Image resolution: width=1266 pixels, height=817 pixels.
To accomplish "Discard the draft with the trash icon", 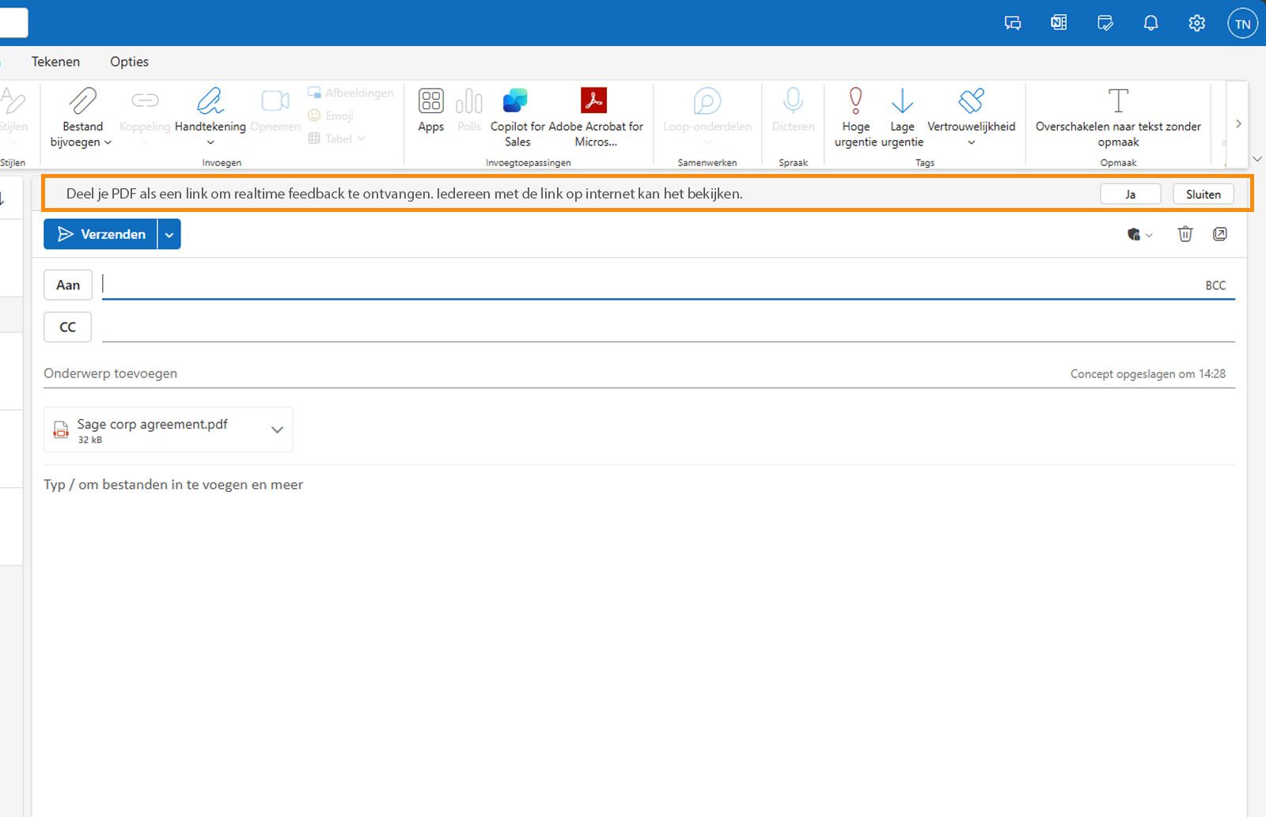I will pos(1185,234).
